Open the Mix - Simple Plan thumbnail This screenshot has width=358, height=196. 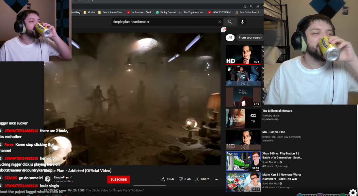point(243,140)
